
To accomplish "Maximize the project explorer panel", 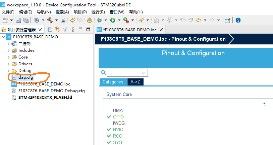I will click(x=88, y=29).
